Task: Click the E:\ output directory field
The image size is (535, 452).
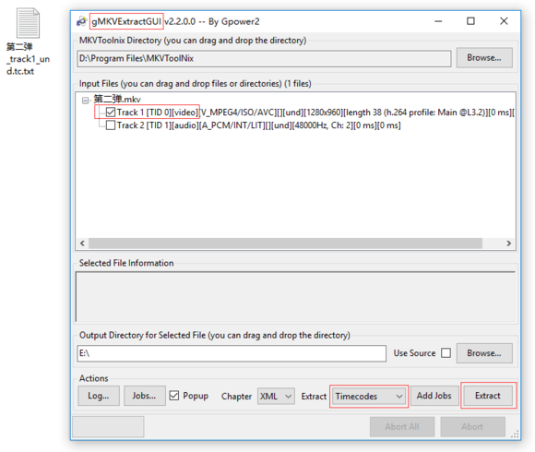Action: pyautogui.click(x=232, y=353)
